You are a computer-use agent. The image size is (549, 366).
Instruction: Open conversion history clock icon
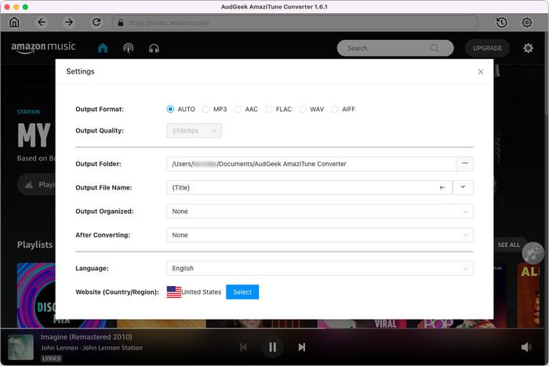pos(501,23)
